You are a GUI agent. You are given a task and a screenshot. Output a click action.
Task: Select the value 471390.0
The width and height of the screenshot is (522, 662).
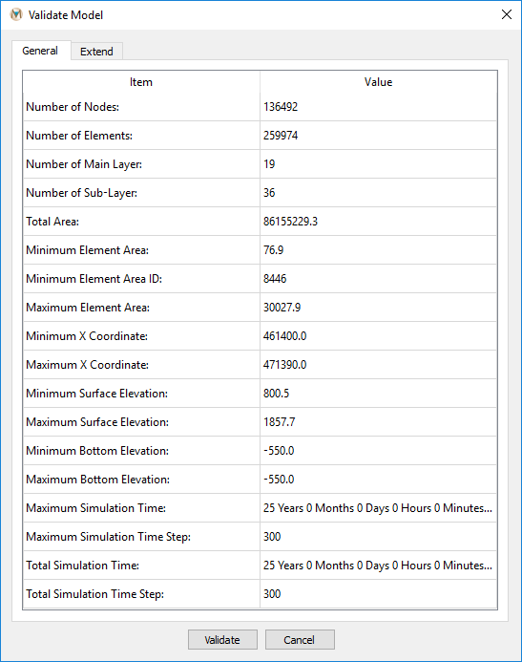285,365
